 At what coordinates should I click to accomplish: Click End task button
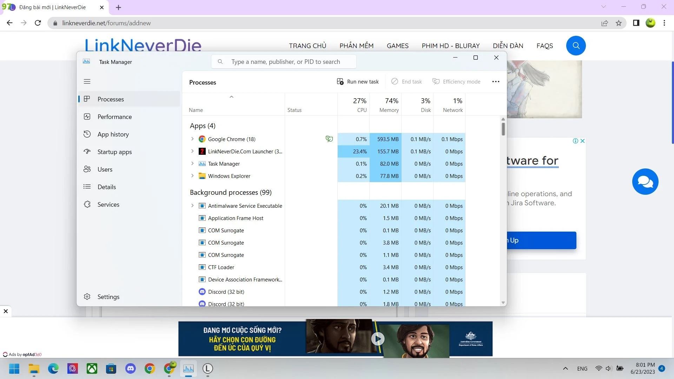[x=407, y=82]
